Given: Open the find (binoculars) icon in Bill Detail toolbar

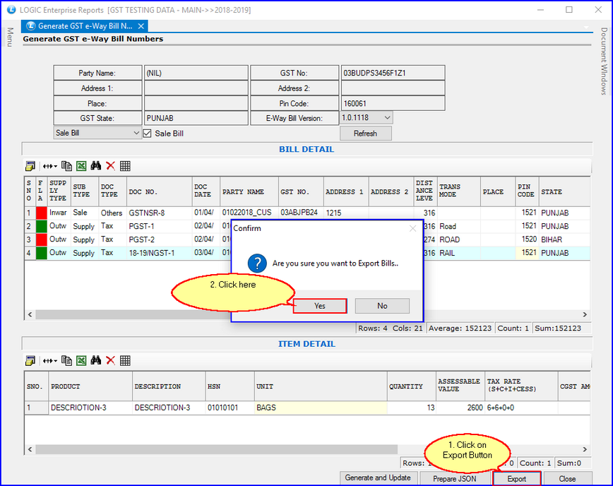Looking at the screenshot, I should pos(97,165).
